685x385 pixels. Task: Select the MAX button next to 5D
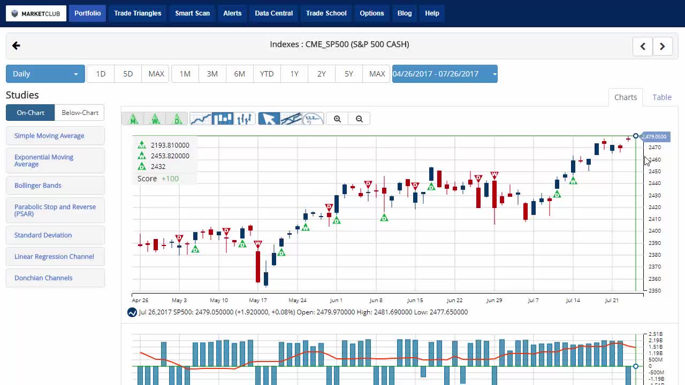156,74
